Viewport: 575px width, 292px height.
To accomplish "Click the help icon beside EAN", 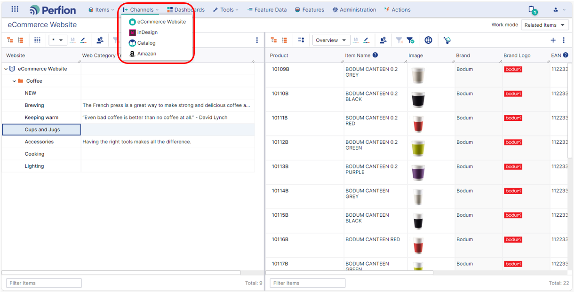I will point(566,55).
